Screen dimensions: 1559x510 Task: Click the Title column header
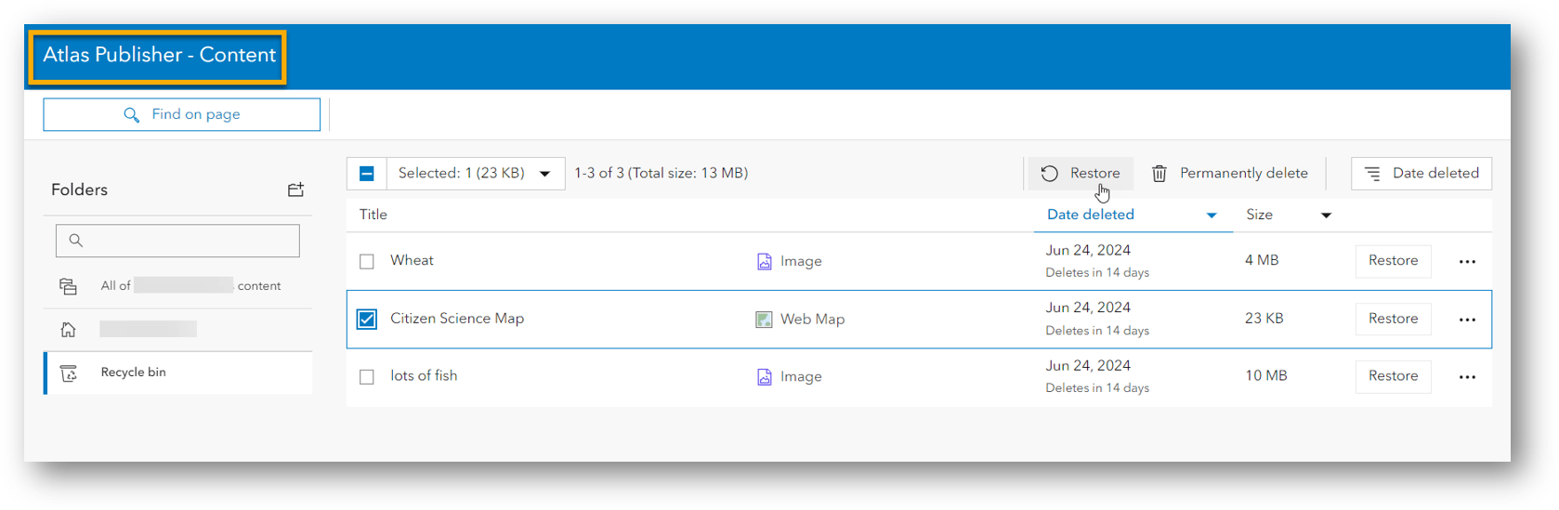click(373, 215)
